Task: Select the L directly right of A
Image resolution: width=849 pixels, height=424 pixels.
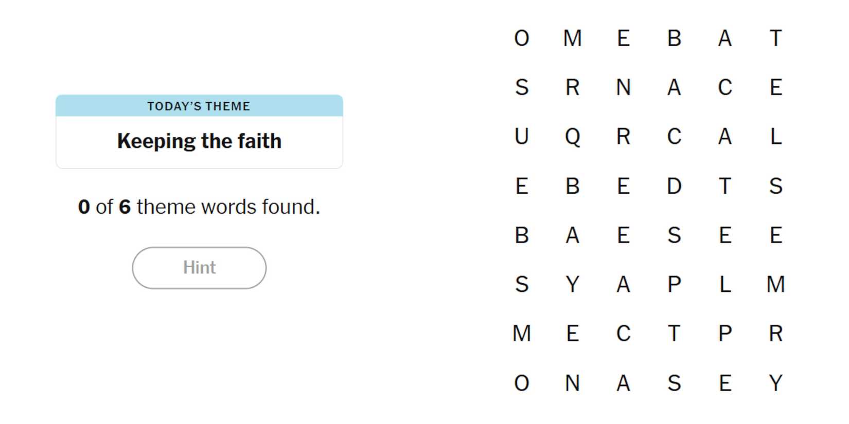Action: (x=775, y=137)
